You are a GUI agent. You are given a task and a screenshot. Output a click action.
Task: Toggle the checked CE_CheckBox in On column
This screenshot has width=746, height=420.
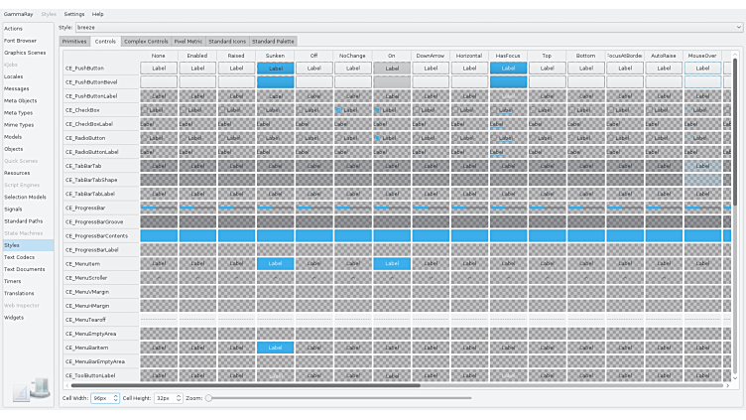pyautogui.click(x=378, y=110)
